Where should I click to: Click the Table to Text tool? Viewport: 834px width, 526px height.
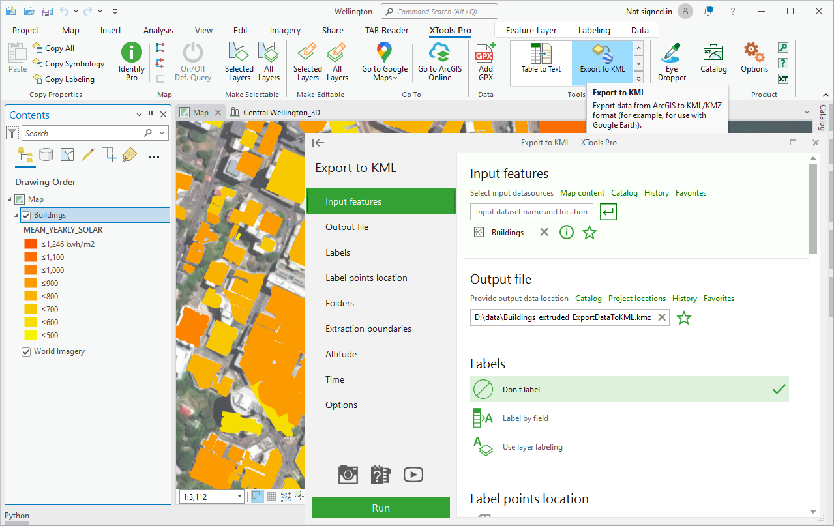[541, 59]
